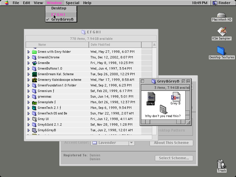The height and width of the screenshot is (177, 236).
Task: Open the Special menu
Action: pos(73,3)
